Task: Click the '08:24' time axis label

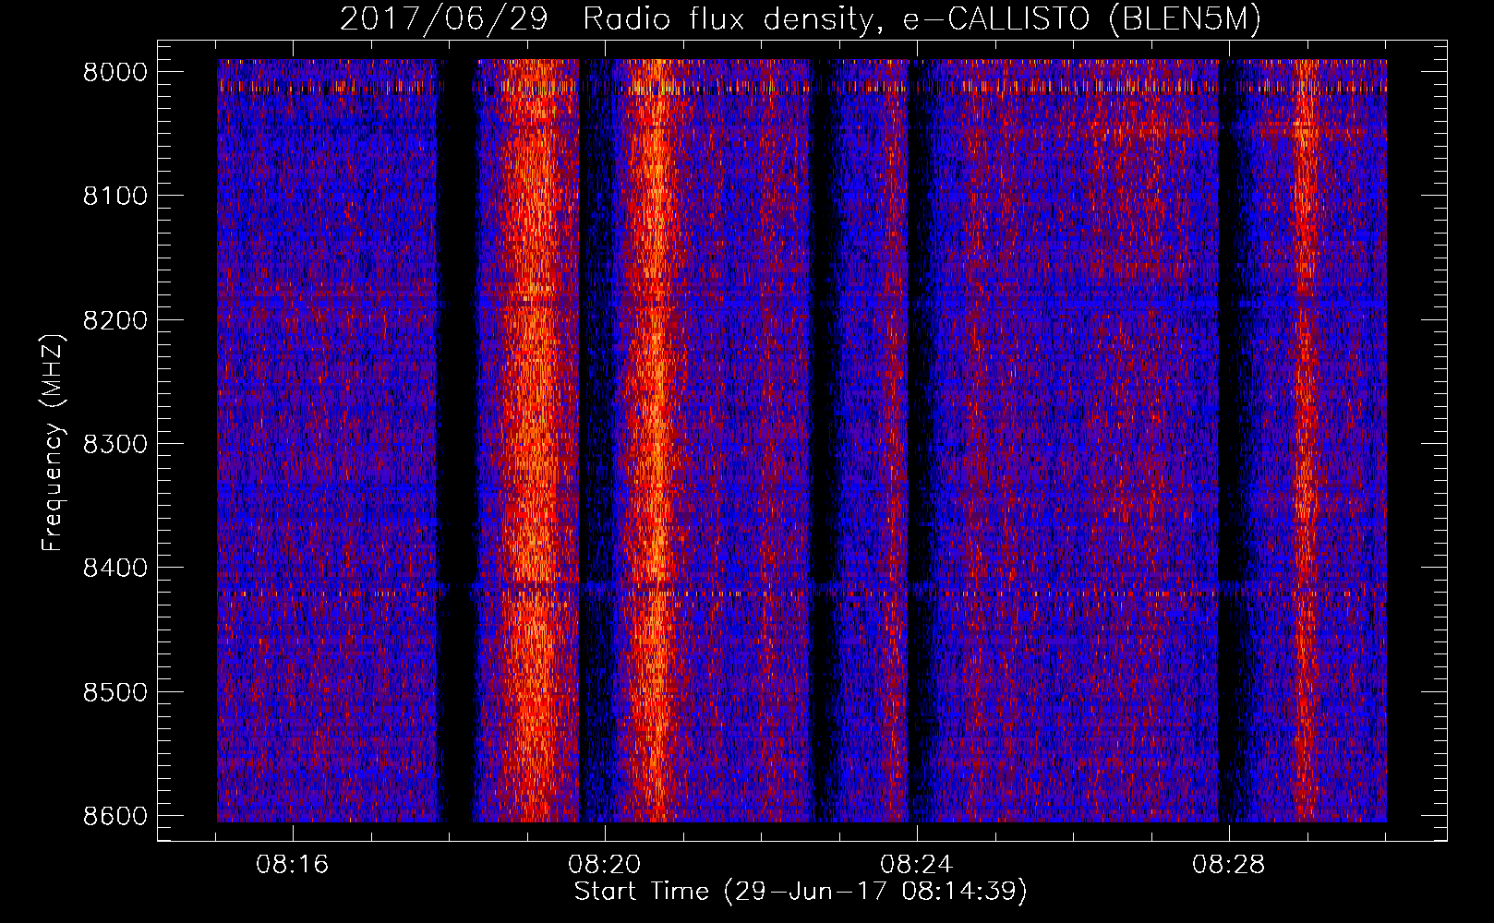Action: pos(916,865)
